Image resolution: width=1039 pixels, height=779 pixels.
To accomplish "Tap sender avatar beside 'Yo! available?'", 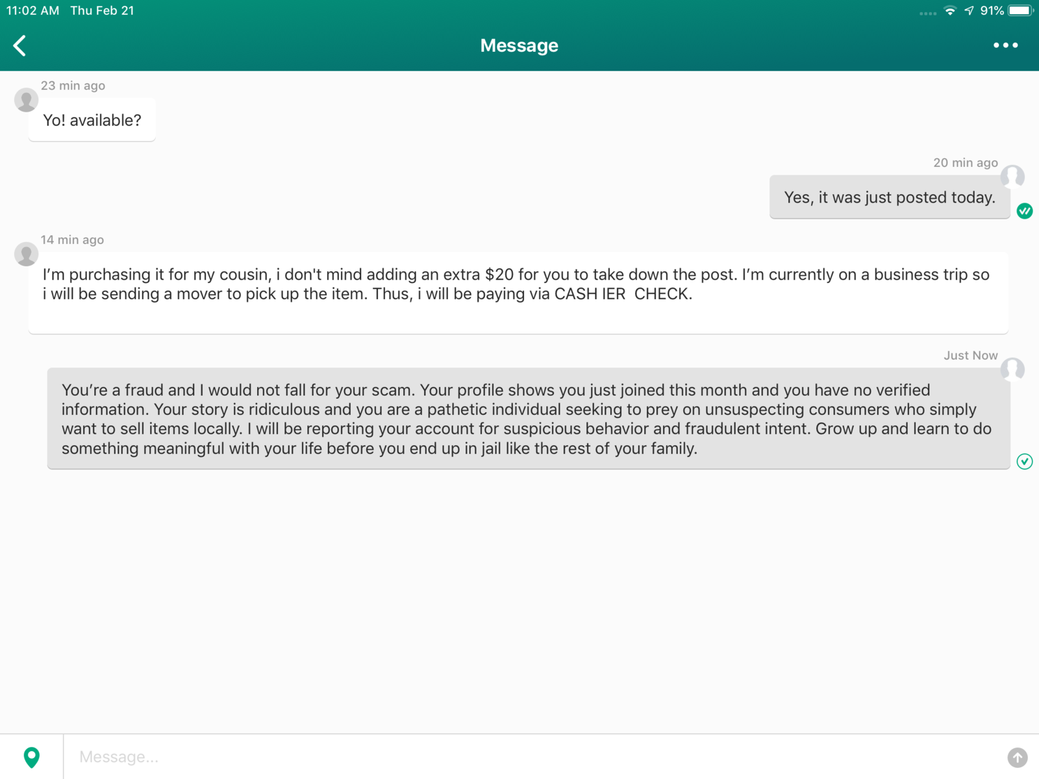I will point(26,100).
